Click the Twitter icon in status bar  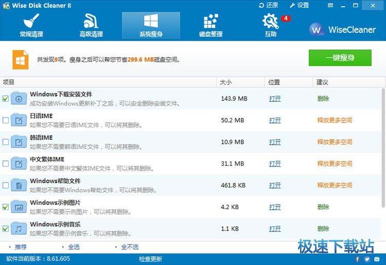point(367,259)
